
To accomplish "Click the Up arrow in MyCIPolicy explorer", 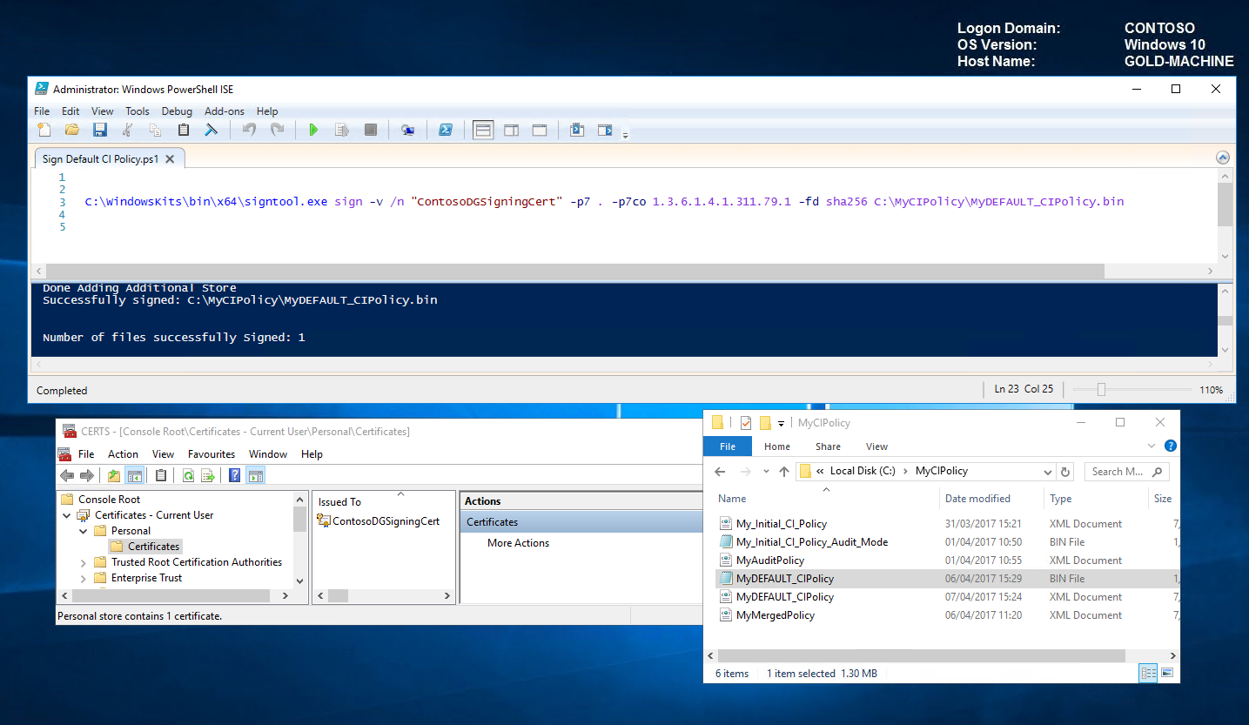I will (784, 471).
